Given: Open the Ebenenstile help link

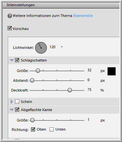Looking at the screenshot, I should tap(83, 16).
